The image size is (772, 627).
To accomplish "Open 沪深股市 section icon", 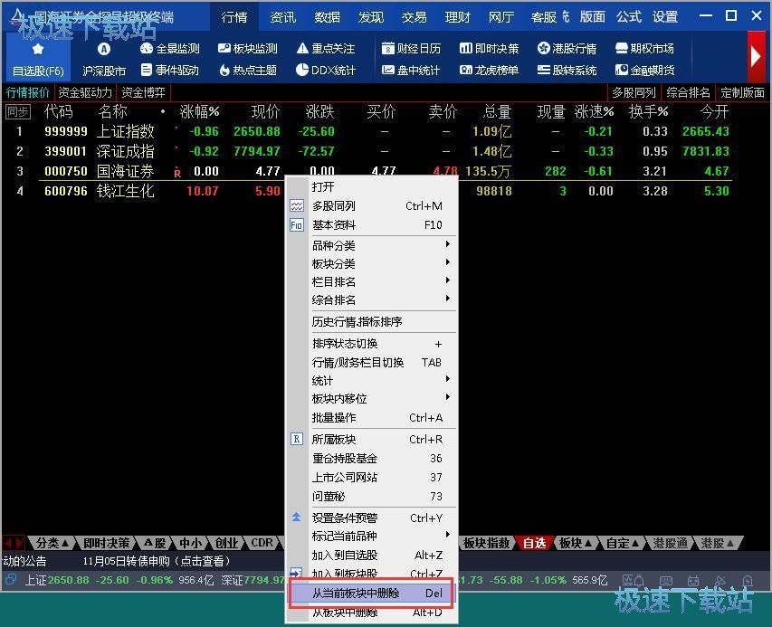I will click(103, 49).
